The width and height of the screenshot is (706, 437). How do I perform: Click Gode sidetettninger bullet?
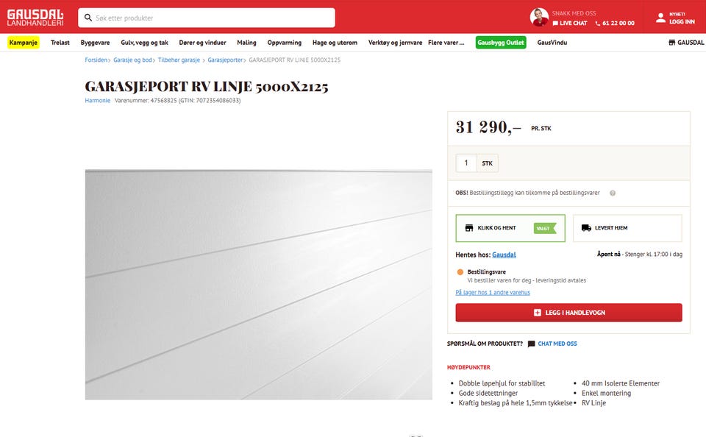point(488,394)
